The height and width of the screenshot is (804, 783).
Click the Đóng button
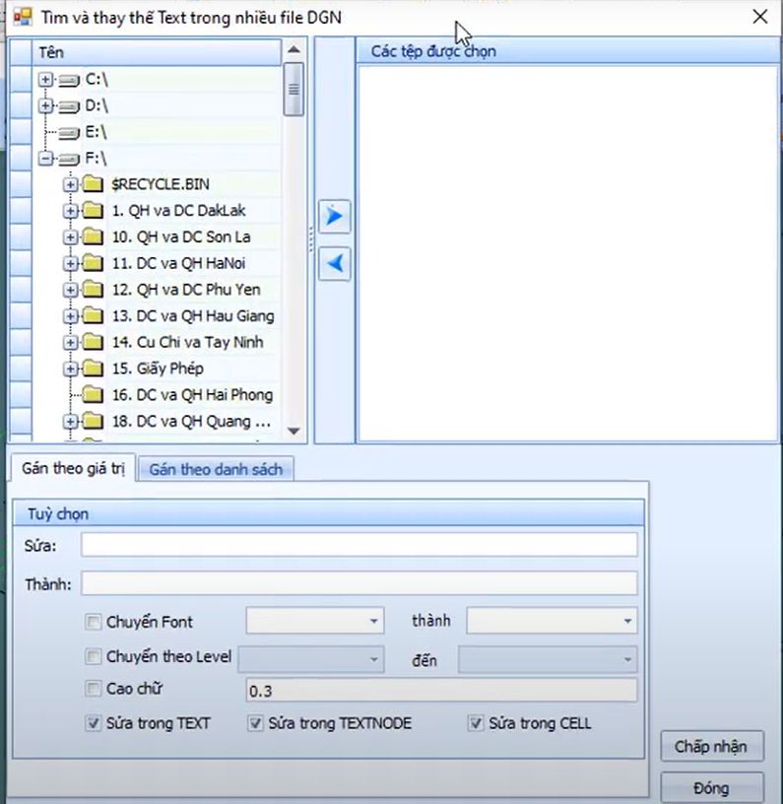[712, 787]
